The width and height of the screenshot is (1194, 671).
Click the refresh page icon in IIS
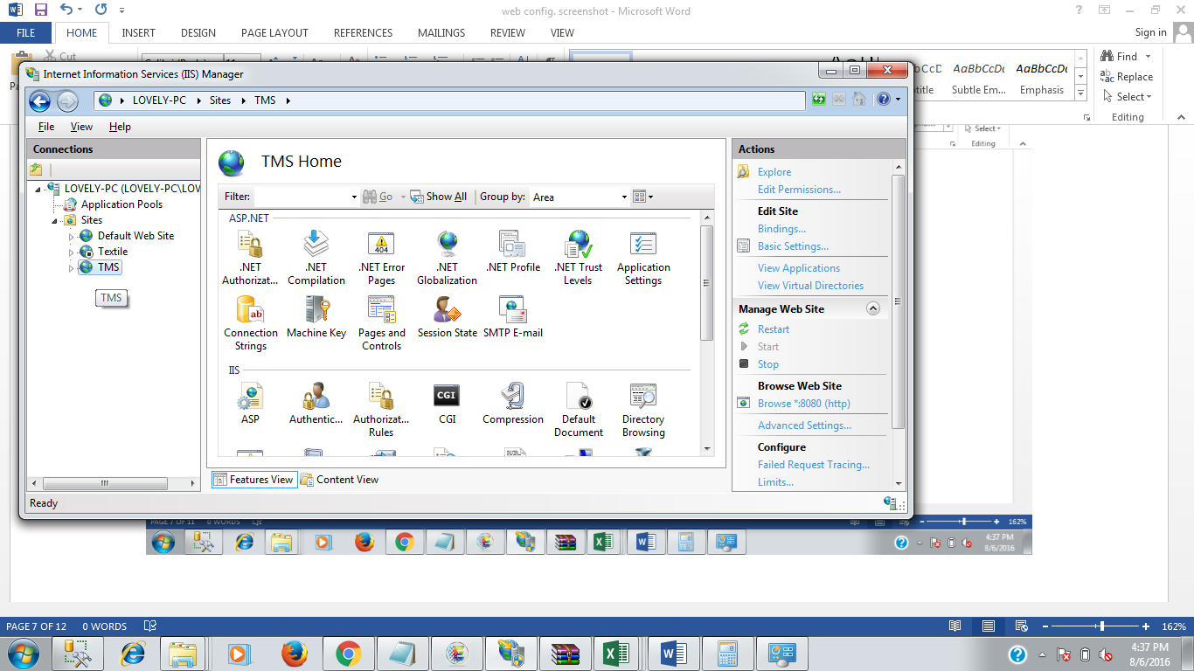point(818,100)
